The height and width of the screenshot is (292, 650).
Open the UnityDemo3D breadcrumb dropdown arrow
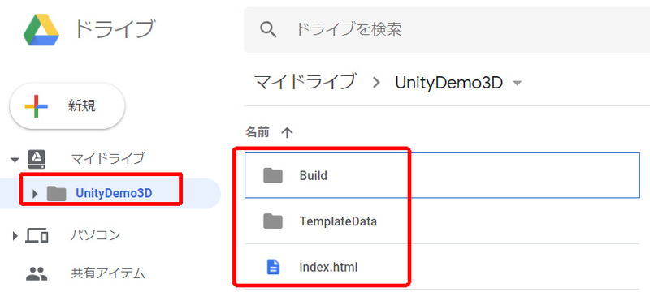click(517, 83)
